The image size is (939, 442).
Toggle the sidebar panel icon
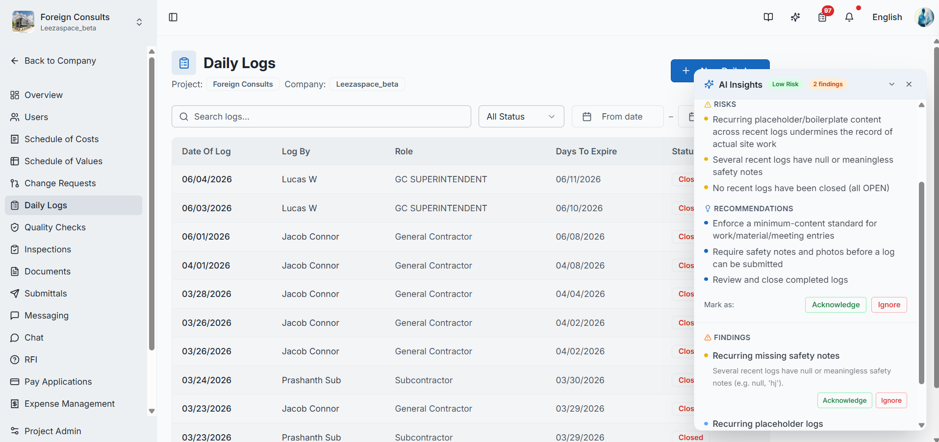[173, 17]
